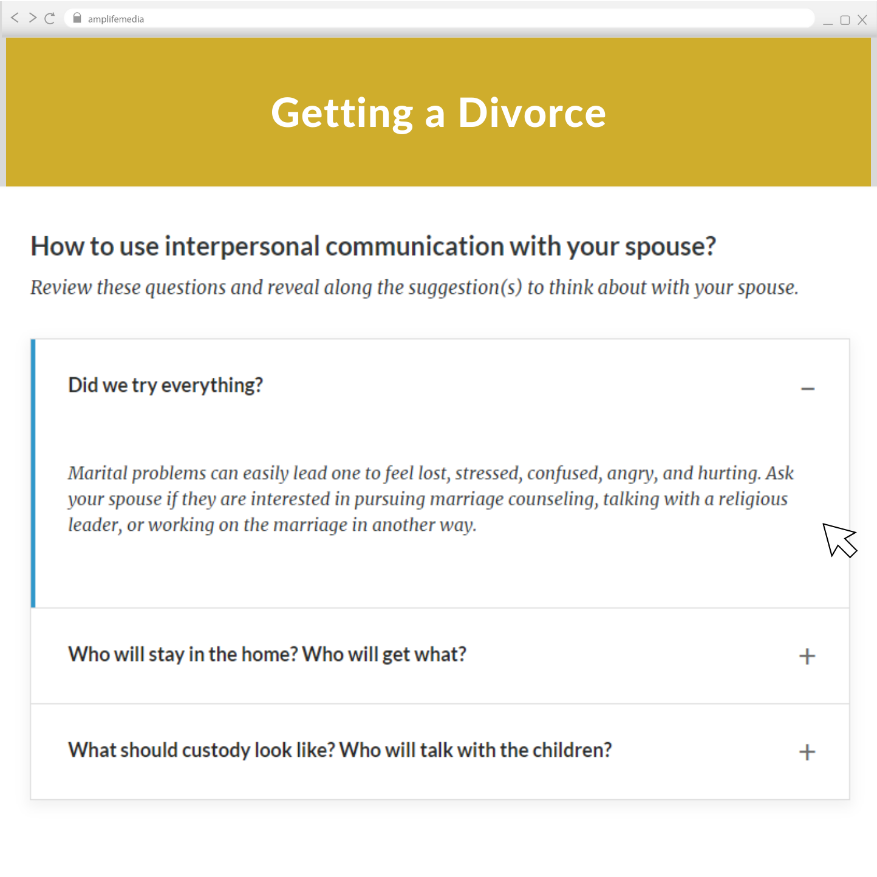Click the review questions instruction line
Image resolution: width=877 pixels, height=877 pixels.
[x=414, y=287]
